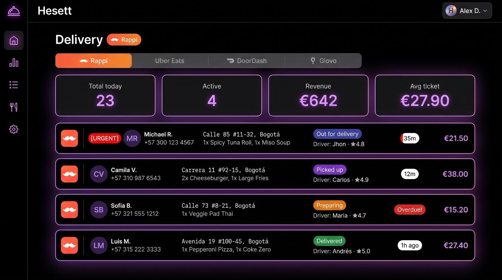Viewport: 502px width, 280px height.
Task: Click the MR avatar for Michael R.
Action: [132, 139]
